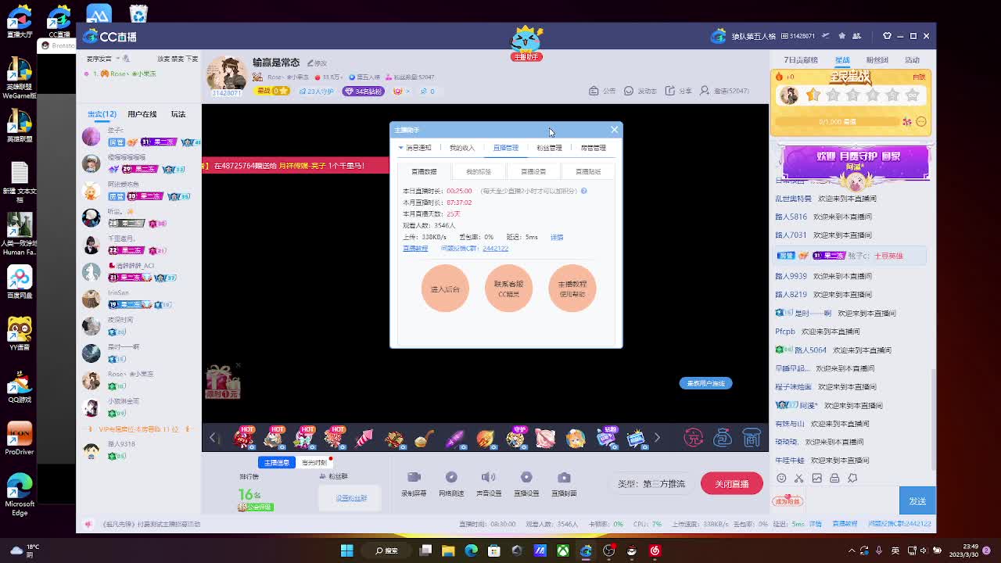Open File Explorer in the Windows taskbar
This screenshot has width=1001, height=563.
pyautogui.click(x=448, y=550)
